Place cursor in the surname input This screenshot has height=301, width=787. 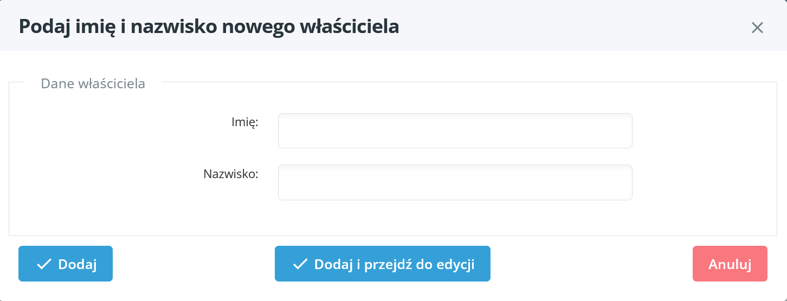pyautogui.click(x=455, y=182)
